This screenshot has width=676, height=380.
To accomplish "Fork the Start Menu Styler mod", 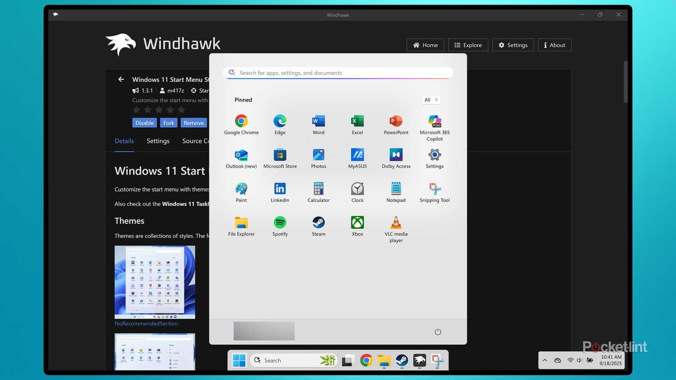I will 169,123.
